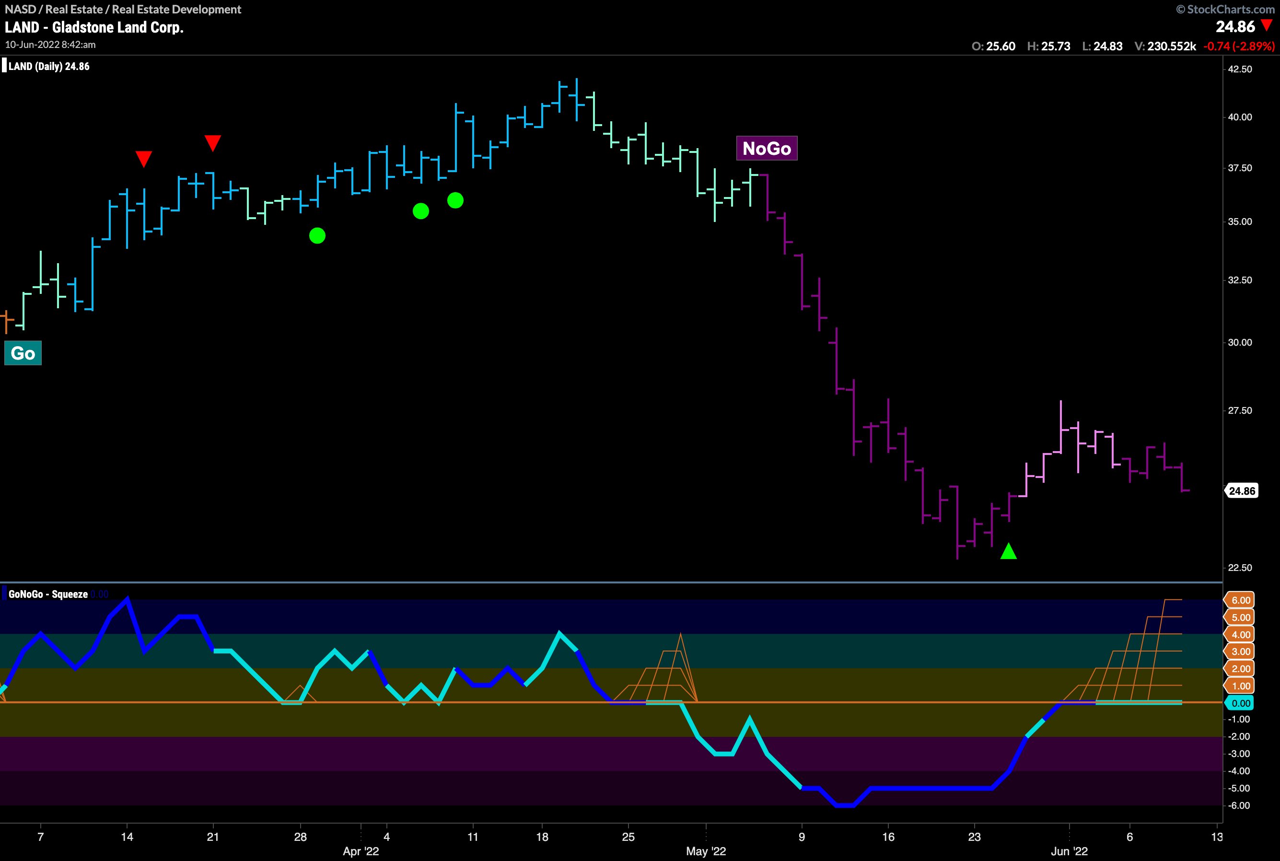Viewport: 1280px width, 861px height.
Task: Click the -0.74 (-2.89%) change value
Action: tap(1239, 46)
